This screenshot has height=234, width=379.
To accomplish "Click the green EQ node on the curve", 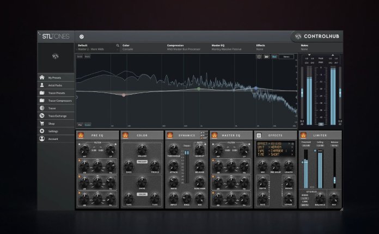I will 199,89.
